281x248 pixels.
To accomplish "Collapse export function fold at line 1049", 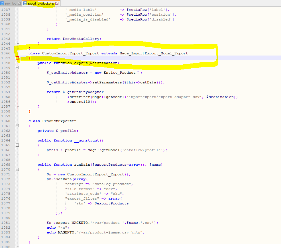I will pyautogui.click(x=17, y=68).
